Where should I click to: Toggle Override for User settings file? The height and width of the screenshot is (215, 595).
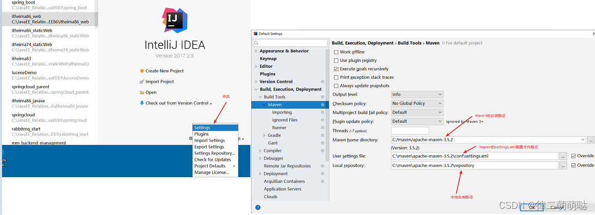click(x=573, y=156)
